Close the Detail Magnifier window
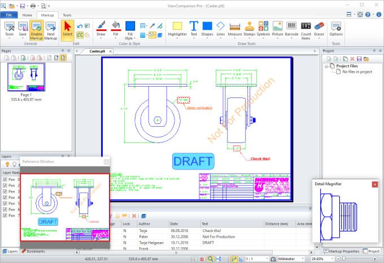Viewport: 384px width, 263px height. [x=375, y=184]
